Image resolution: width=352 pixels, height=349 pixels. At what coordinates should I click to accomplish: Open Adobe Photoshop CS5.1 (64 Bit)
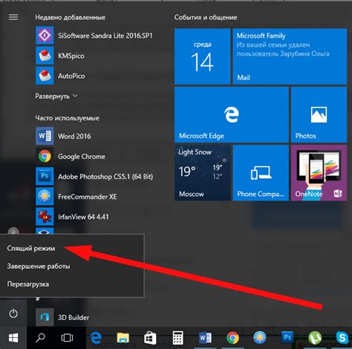coord(94,176)
